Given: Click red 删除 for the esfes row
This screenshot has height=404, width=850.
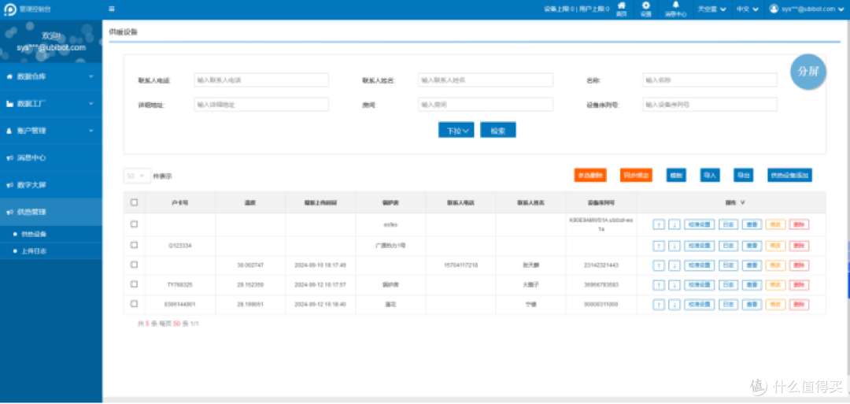Looking at the screenshot, I should (x=799, y=224).
